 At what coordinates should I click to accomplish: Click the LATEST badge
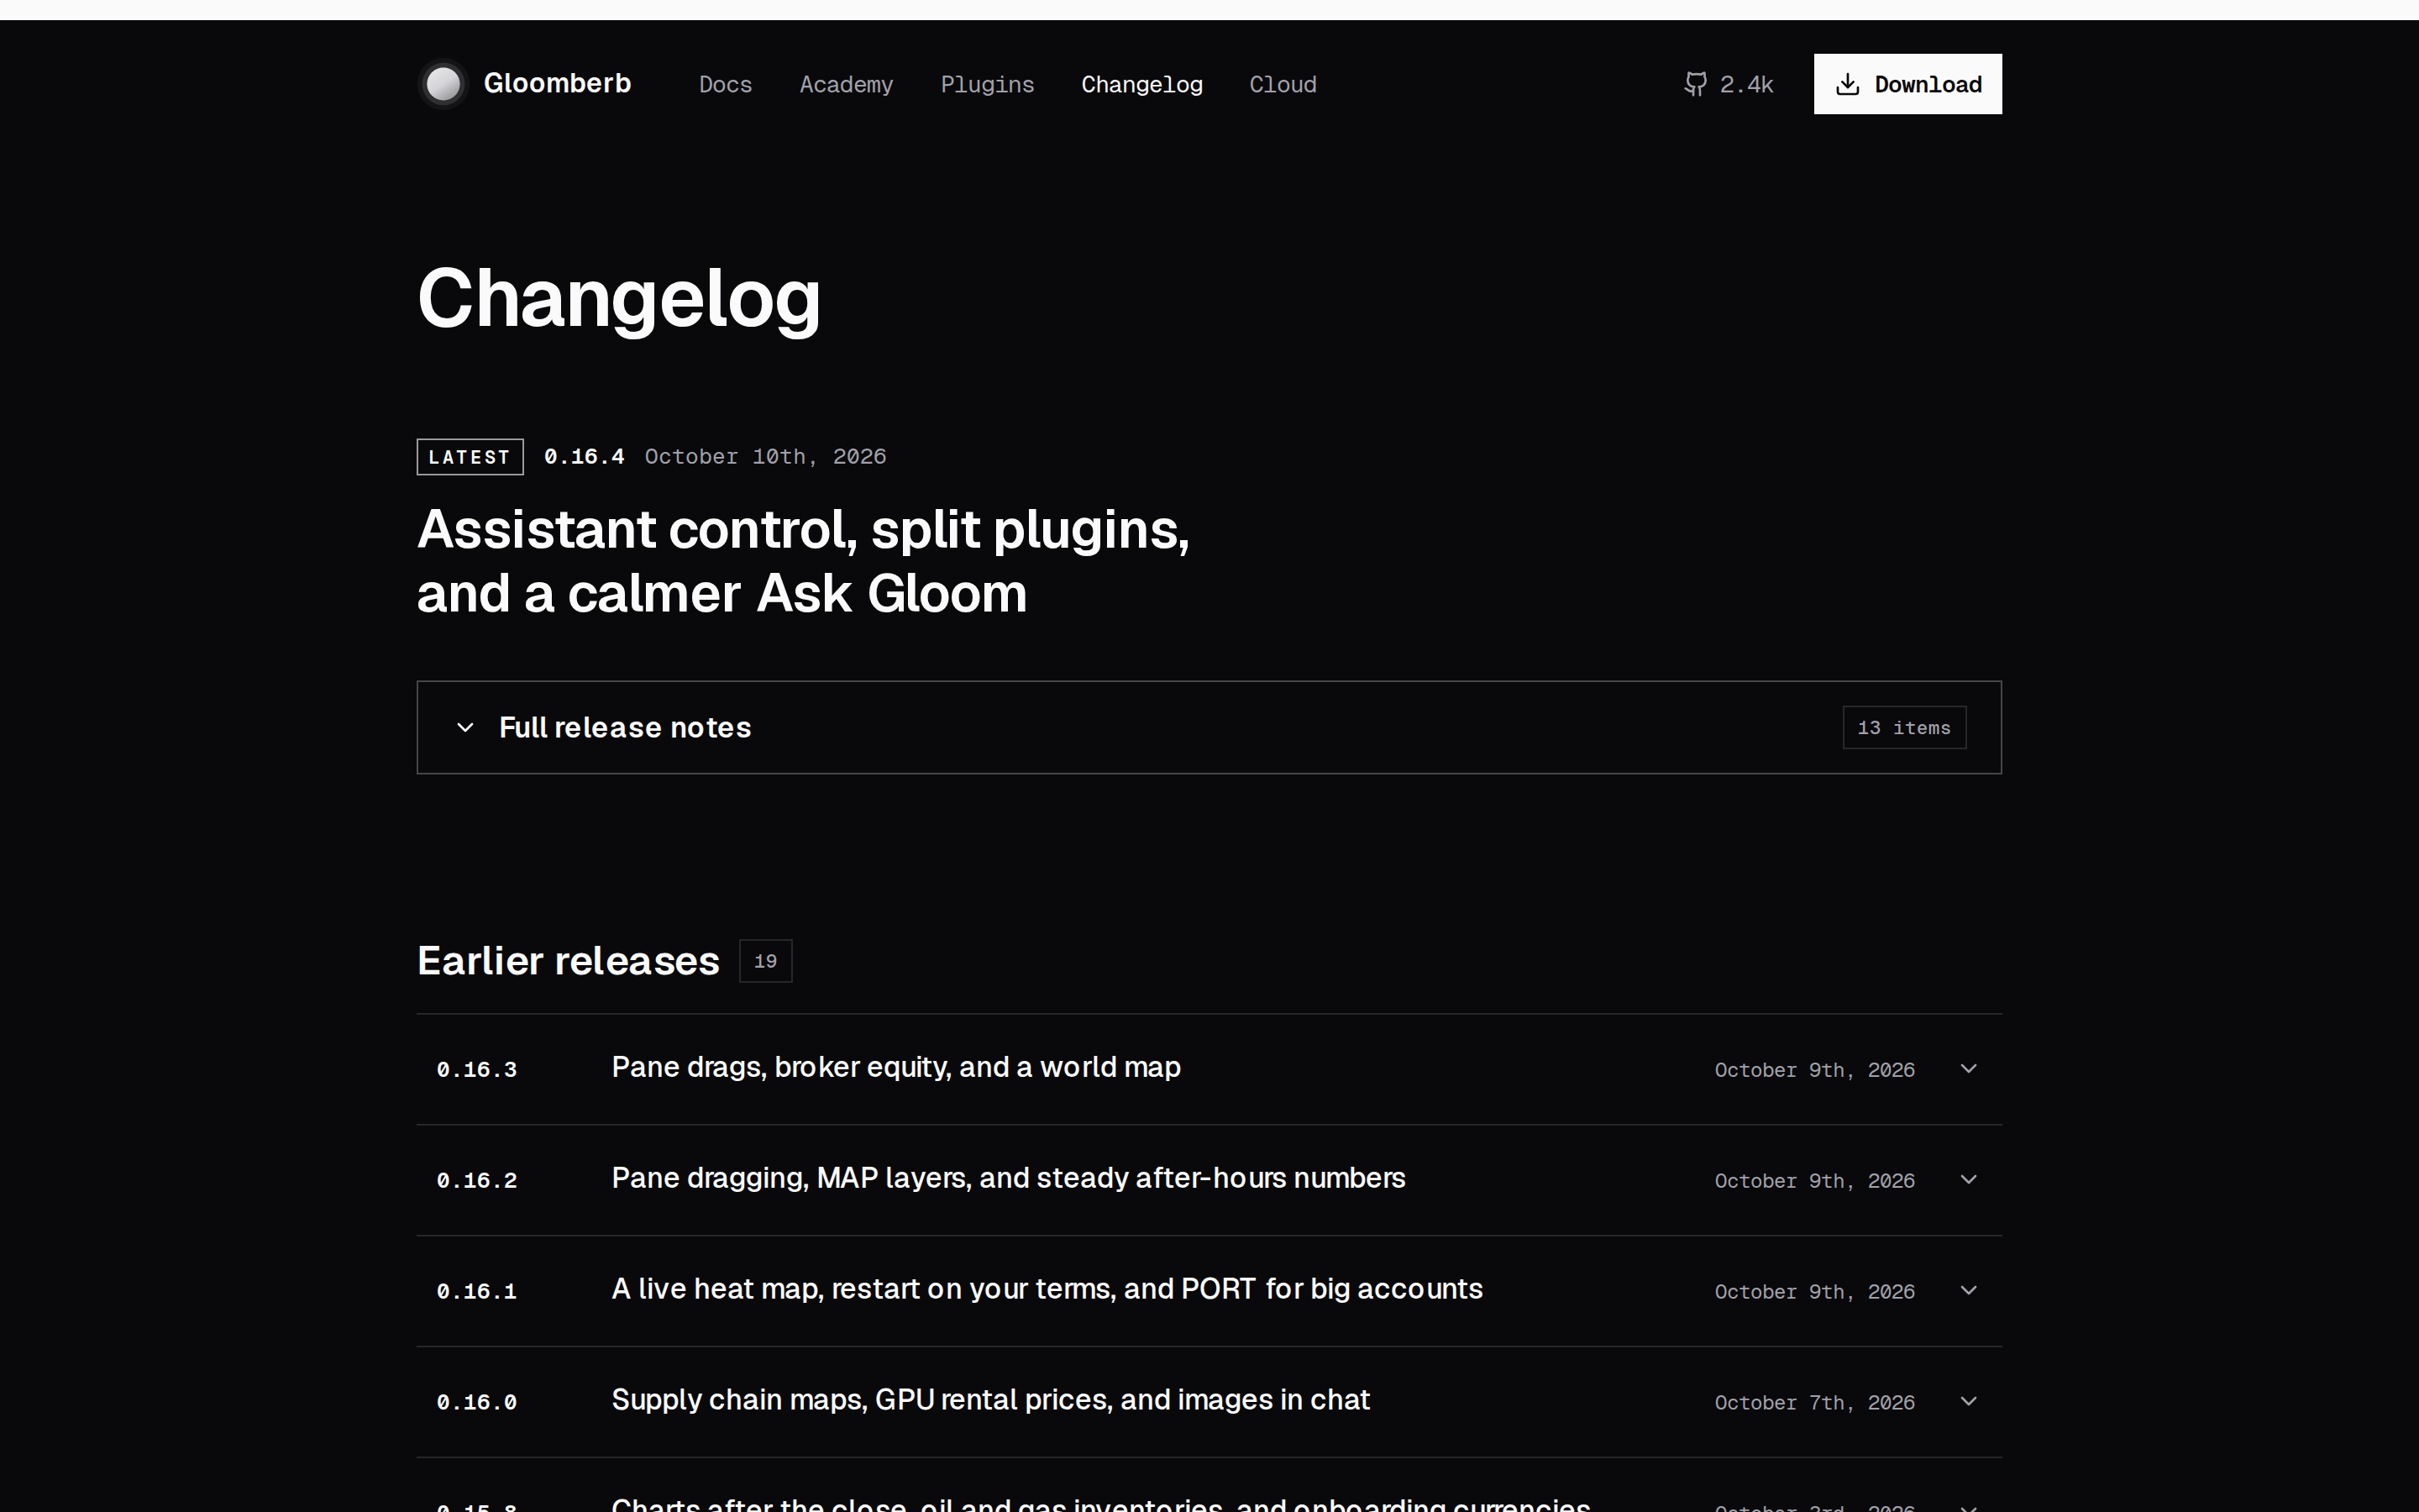[x=470, y=457]
